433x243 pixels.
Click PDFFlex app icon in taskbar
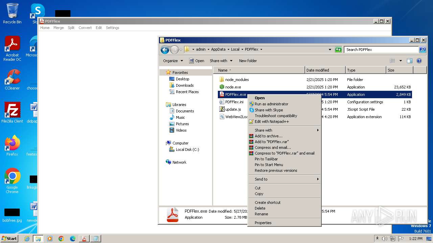click(84, 239)
